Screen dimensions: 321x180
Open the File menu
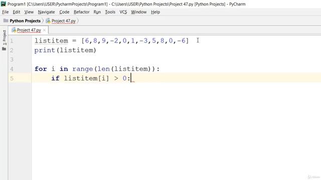[6, 12]
